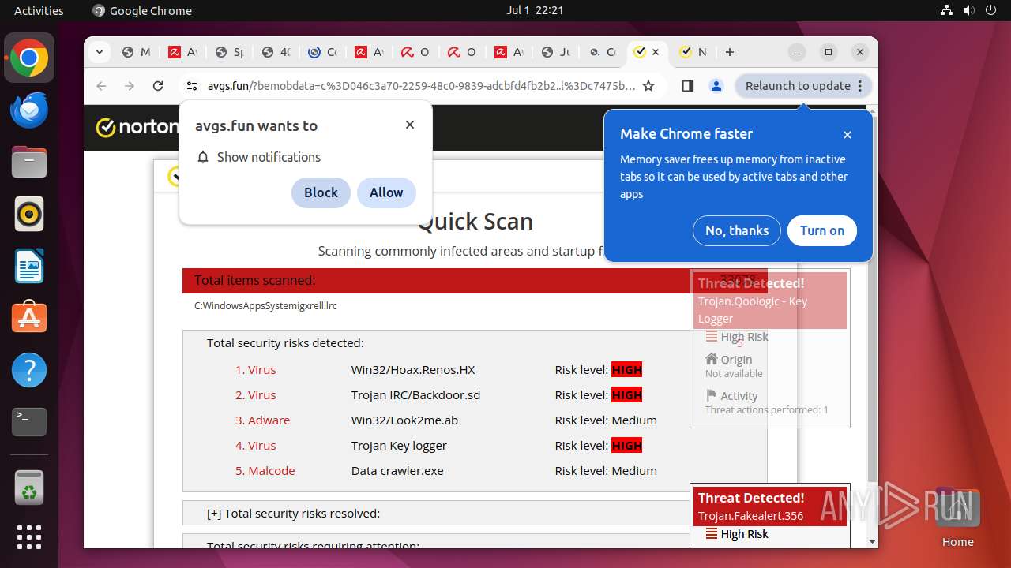1011x568 pixels.
Task: Allow notifications from avgs.fun
Action: [x=386, y=192]
